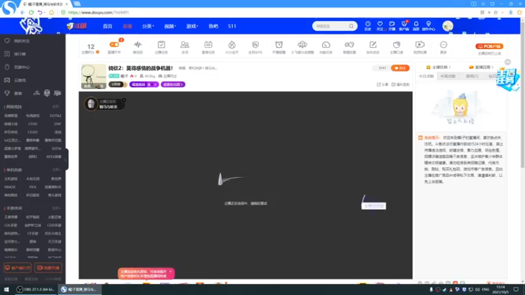Screen dimensions: 525x295
Task: Click the browser address bar URL
Action: (98, 12)
